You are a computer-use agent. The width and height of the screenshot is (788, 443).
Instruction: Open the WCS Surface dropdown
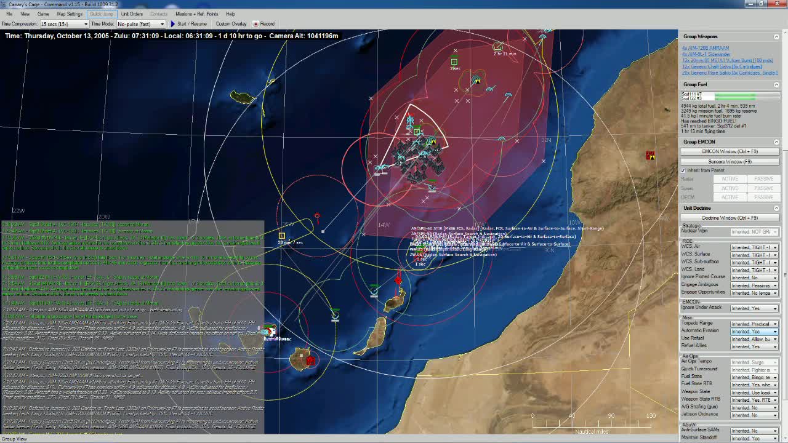[754, 255]
